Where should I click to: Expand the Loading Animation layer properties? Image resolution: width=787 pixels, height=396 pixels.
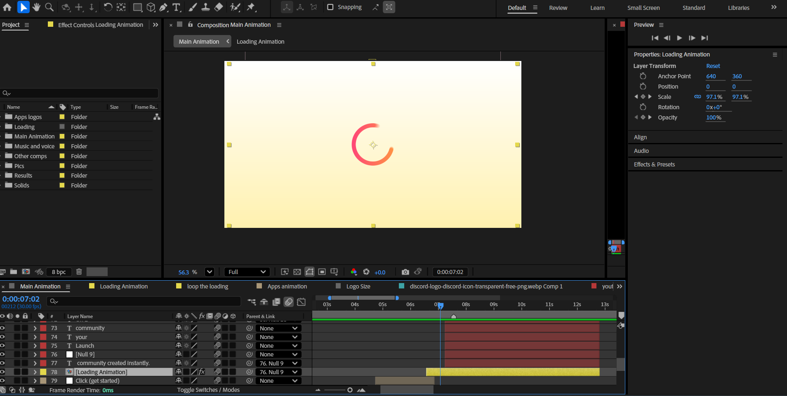click(35, 372)
